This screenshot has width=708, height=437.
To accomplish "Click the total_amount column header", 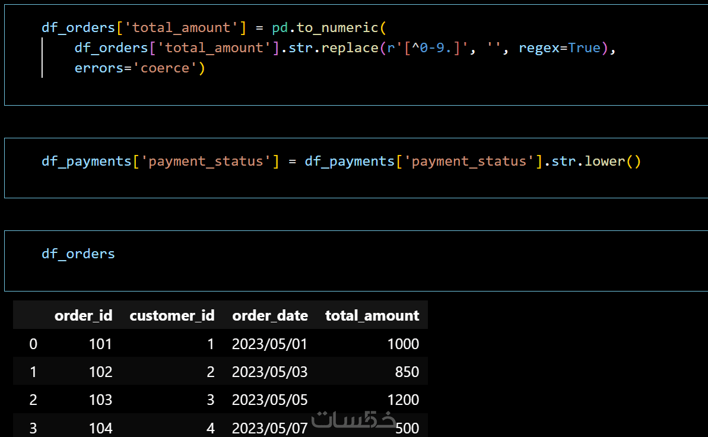I will tap(372, 315).
